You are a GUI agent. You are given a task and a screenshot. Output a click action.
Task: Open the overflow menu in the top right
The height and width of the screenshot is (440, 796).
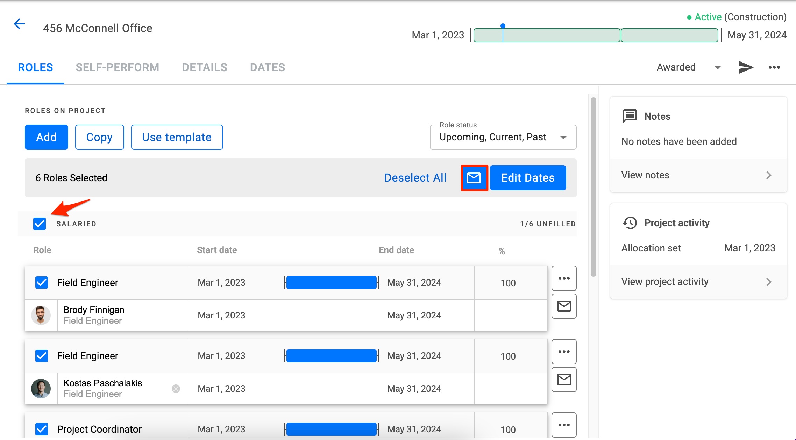(774, 67)
